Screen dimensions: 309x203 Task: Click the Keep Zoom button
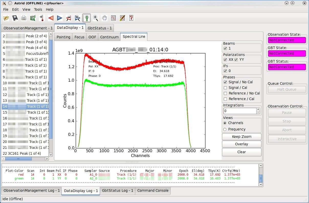pyautogui.click(x=242, y=137)
